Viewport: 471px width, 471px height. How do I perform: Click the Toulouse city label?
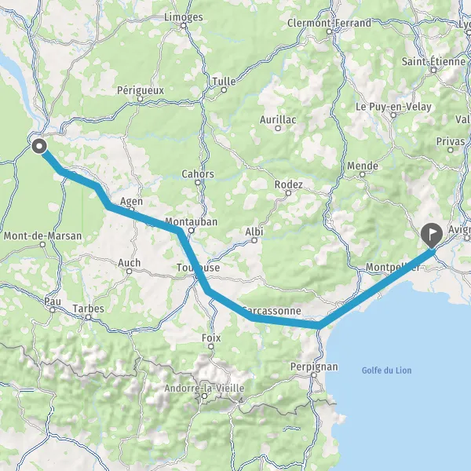[x=198, y=268]
